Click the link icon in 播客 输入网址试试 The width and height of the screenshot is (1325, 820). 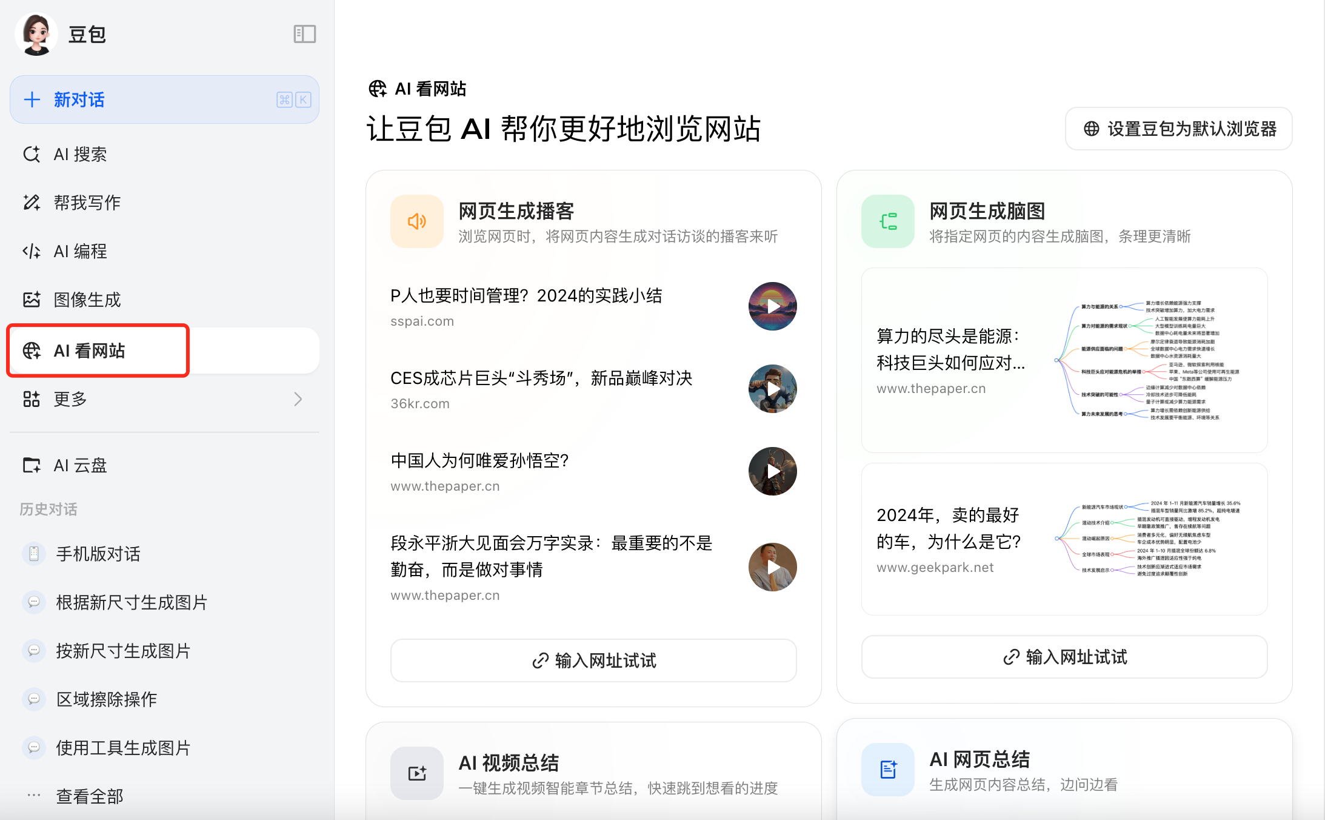[x=540, y=661]
